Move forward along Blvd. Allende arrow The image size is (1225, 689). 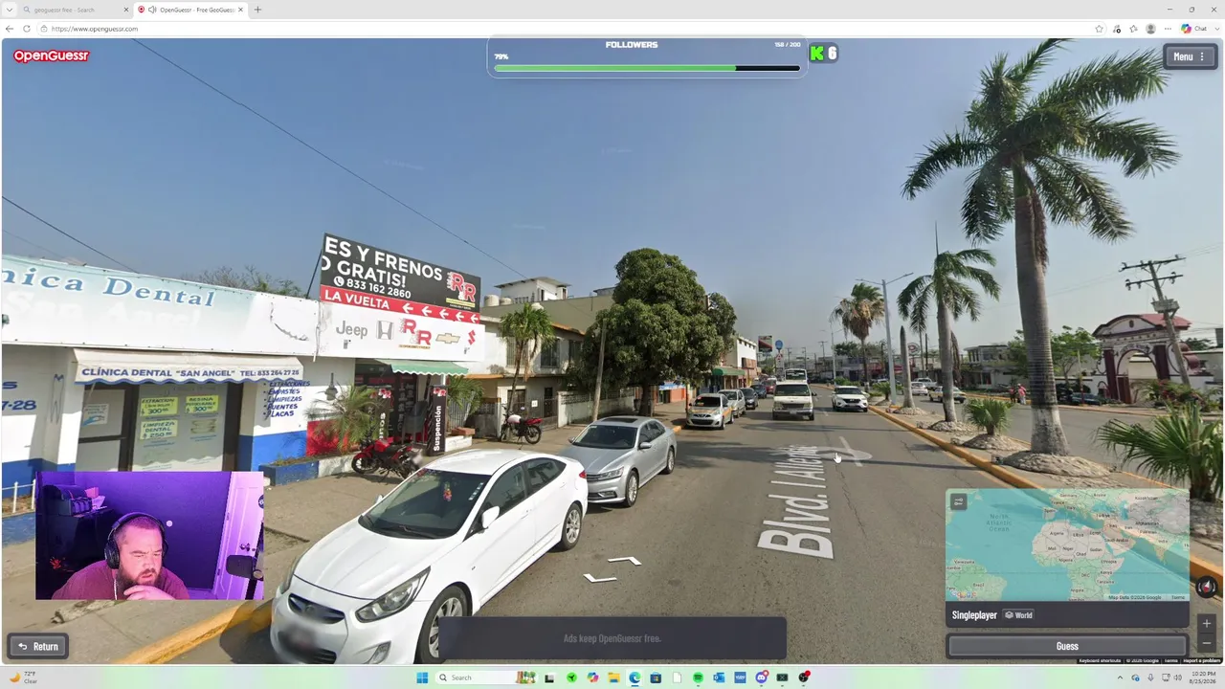[626, 560]
